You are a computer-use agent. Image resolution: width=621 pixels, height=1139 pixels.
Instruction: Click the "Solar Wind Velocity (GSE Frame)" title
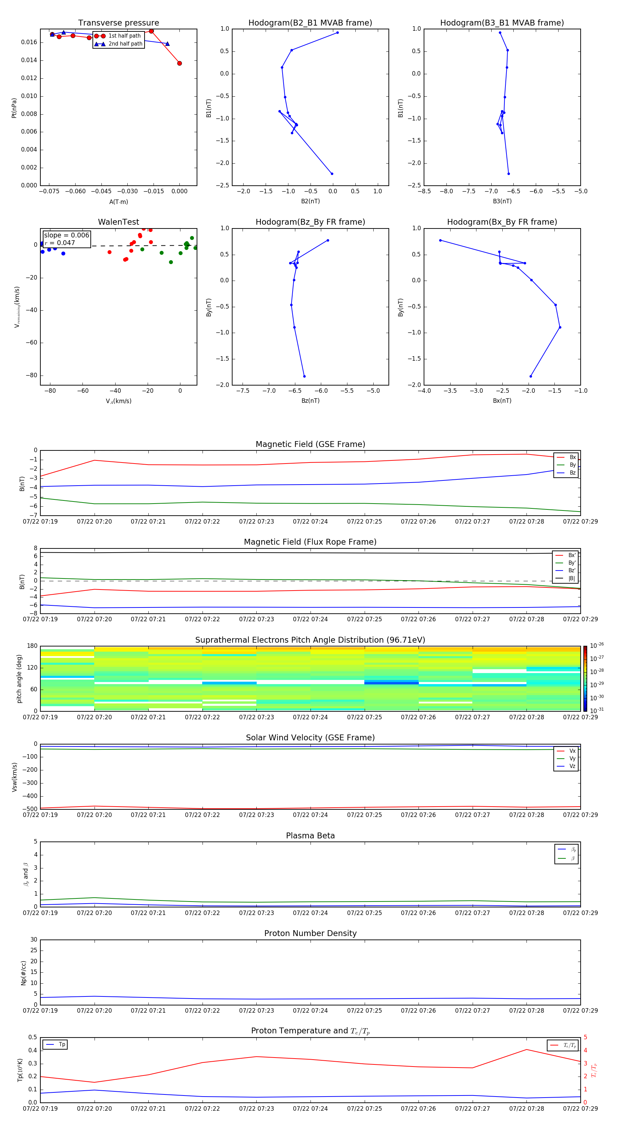pos(310,738)
